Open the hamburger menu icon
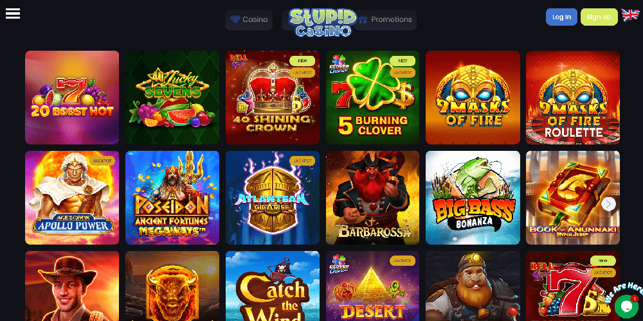643x321 pixels. (x=13, y=13)
